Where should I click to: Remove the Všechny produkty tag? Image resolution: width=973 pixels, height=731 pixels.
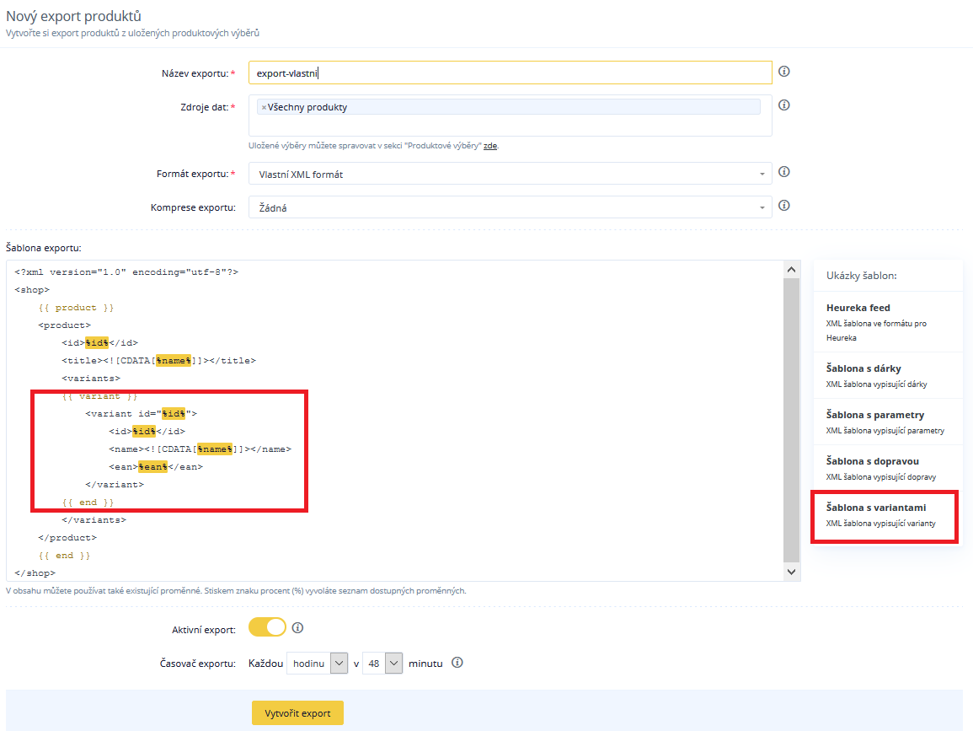(264, 107)
